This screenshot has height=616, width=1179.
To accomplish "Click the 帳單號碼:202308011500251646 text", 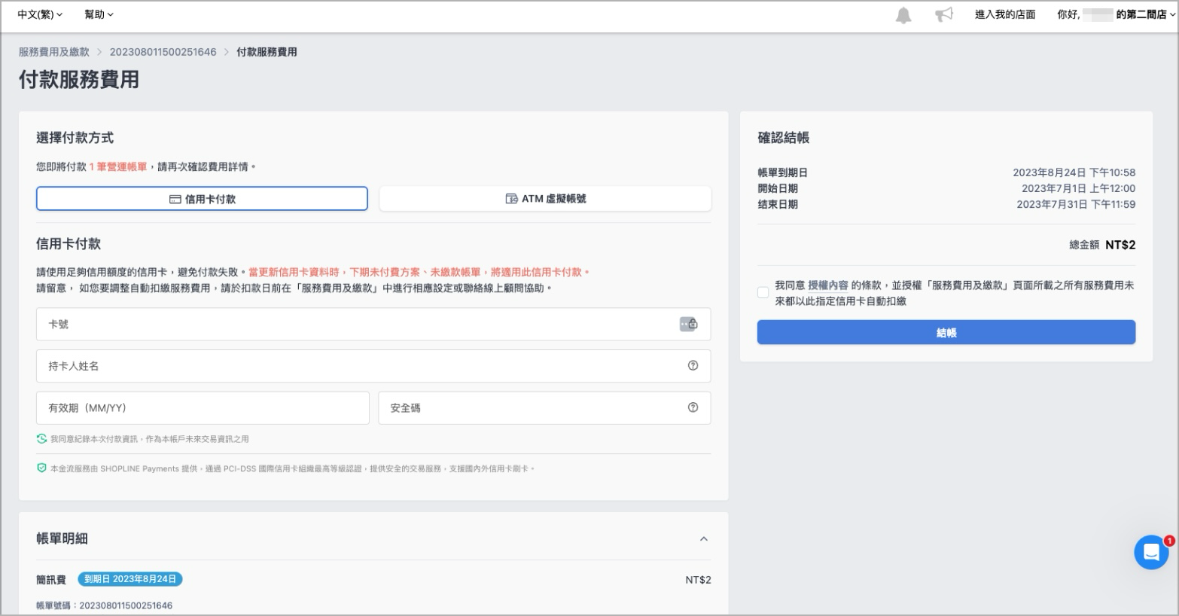I will click(x=104, y=605).
